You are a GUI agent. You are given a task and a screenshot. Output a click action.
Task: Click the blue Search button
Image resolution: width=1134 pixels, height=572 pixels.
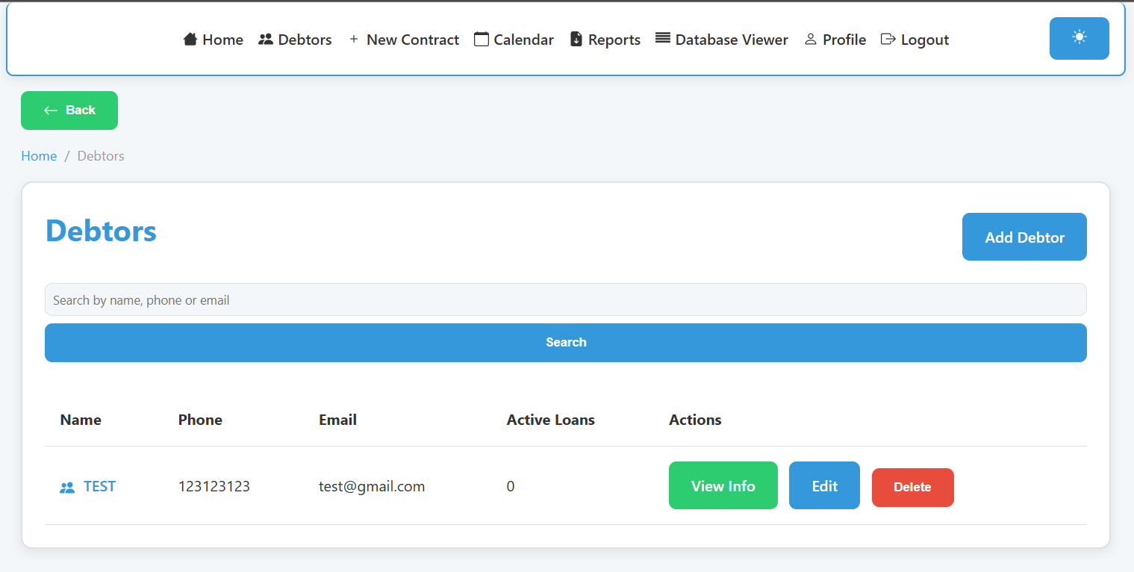click(x=566, y=343)
